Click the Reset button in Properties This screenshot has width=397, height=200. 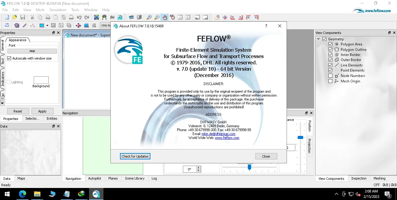[x=18, y=111]
